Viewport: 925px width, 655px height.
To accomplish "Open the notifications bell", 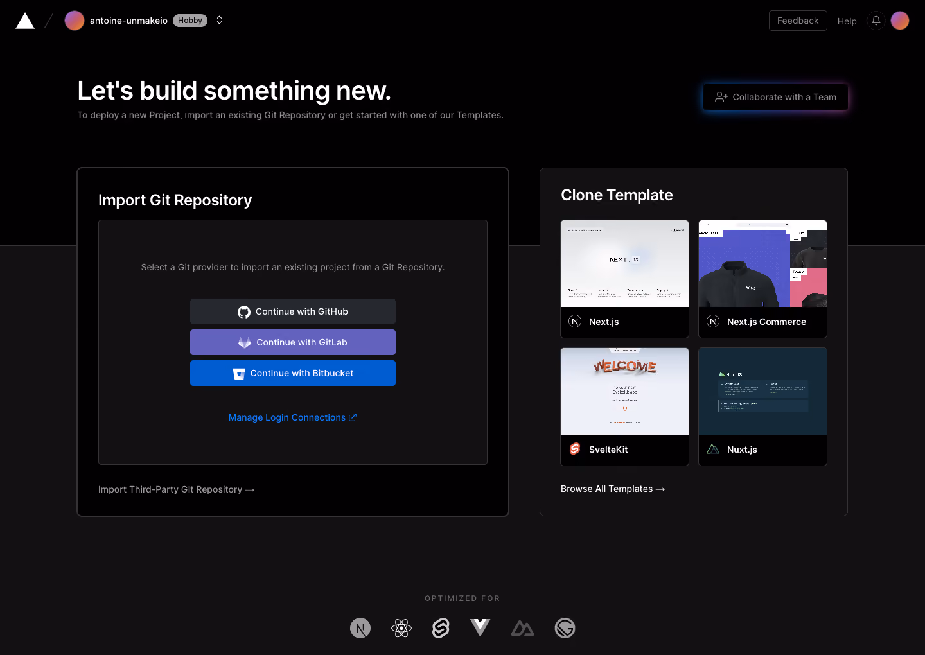I will (x=876, y=21).
